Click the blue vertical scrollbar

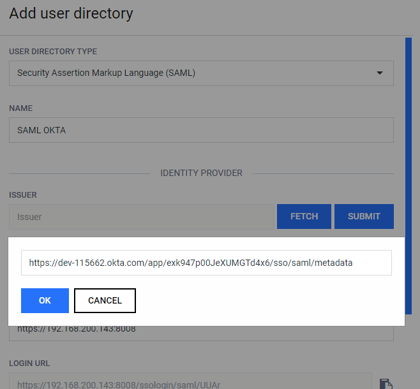pos(409,176)
